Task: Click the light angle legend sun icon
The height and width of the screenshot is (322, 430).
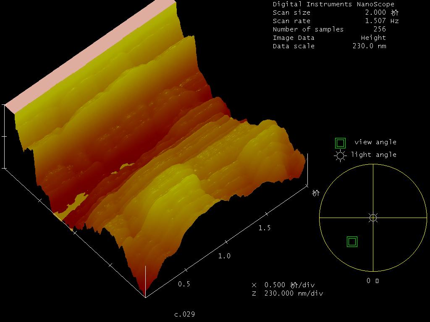Action: tap(340, 156)
